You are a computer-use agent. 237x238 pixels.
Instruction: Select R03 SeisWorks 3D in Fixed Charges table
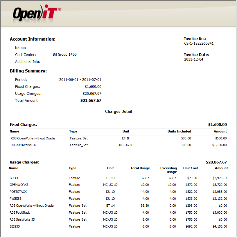pos(24,145)
